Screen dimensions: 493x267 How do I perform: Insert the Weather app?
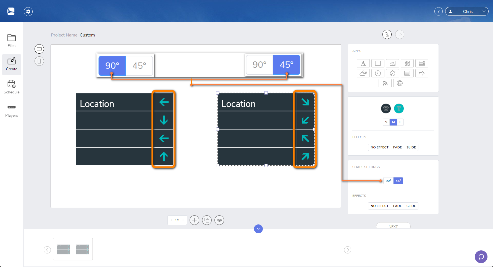[363, 73]
